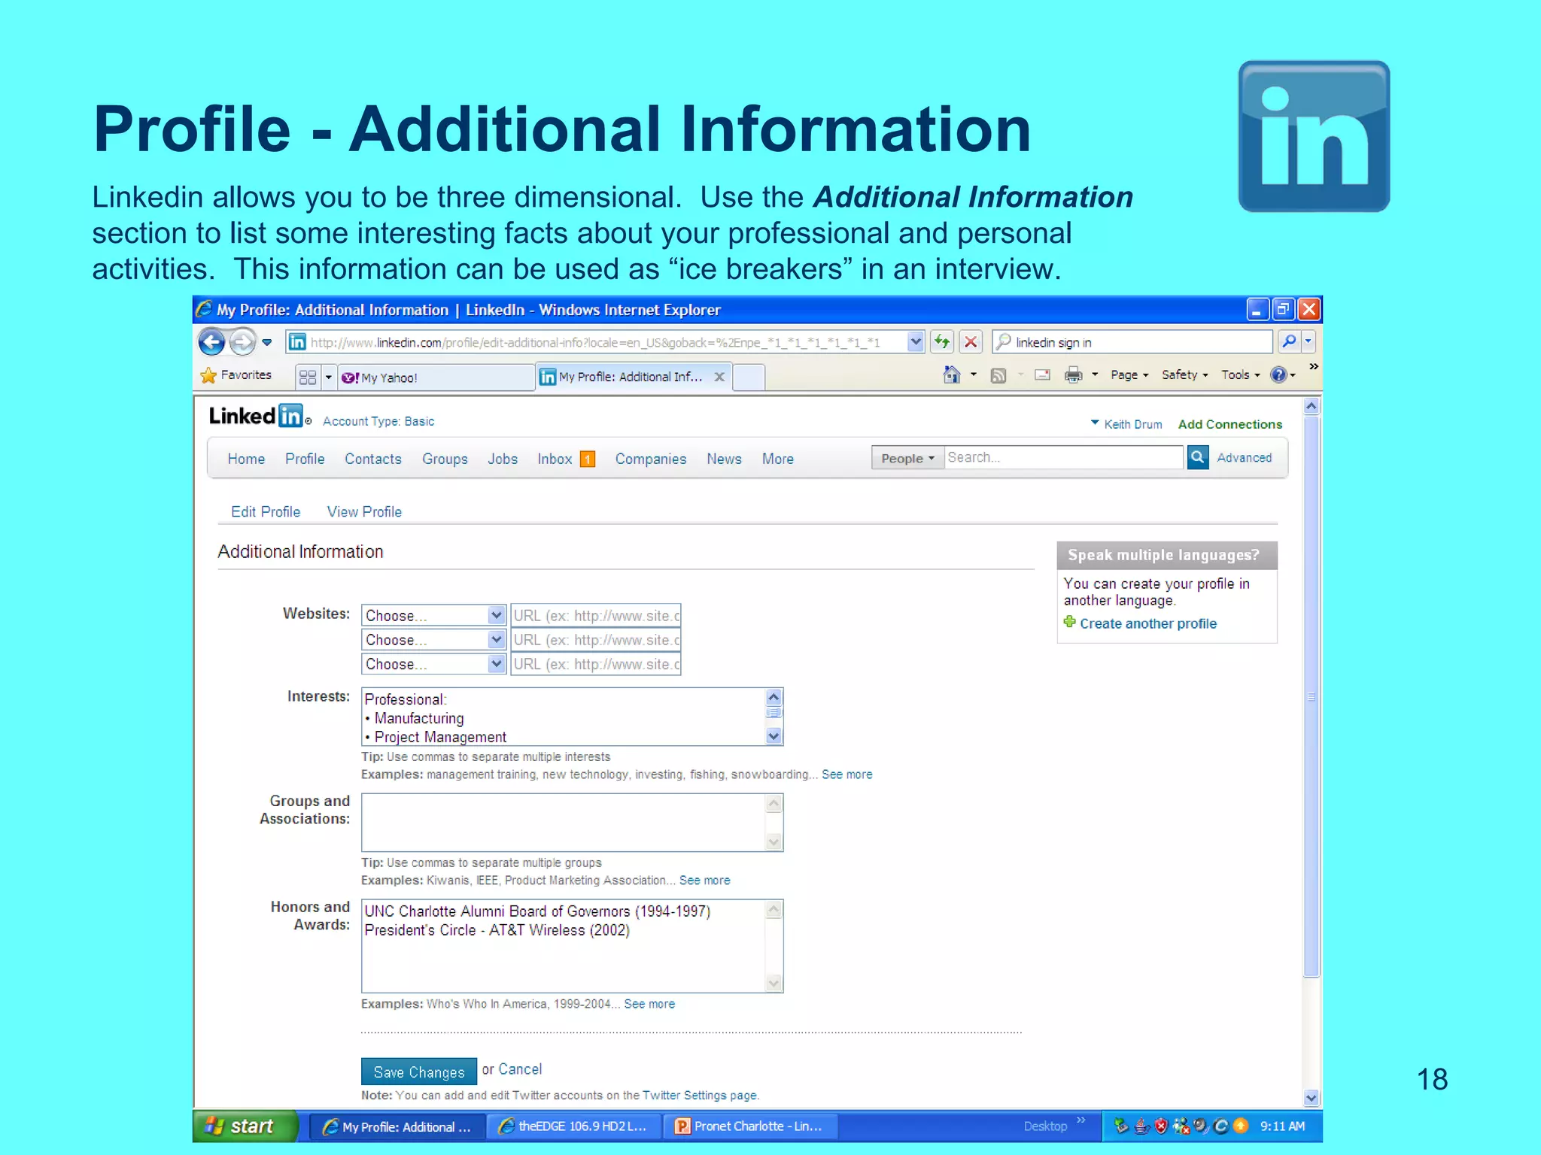Screen dimensions: 1541x1155
Task: Open a new blank browser tab
Action: click(x=749, y=377)
